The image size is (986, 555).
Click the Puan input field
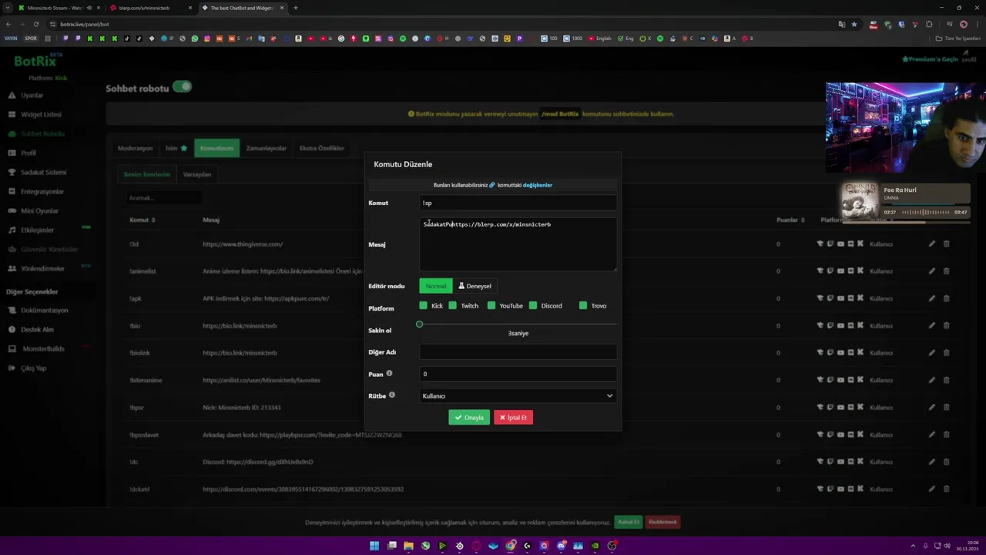pos(518,374)
